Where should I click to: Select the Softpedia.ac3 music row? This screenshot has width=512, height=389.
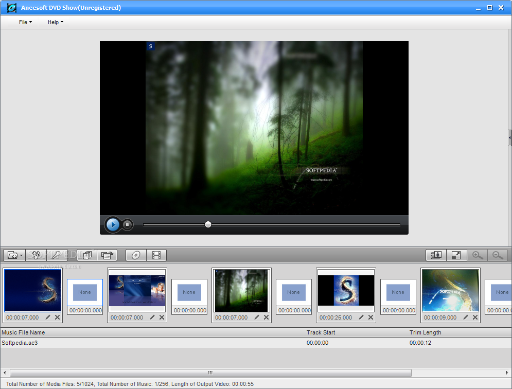[x=256, y=343]
